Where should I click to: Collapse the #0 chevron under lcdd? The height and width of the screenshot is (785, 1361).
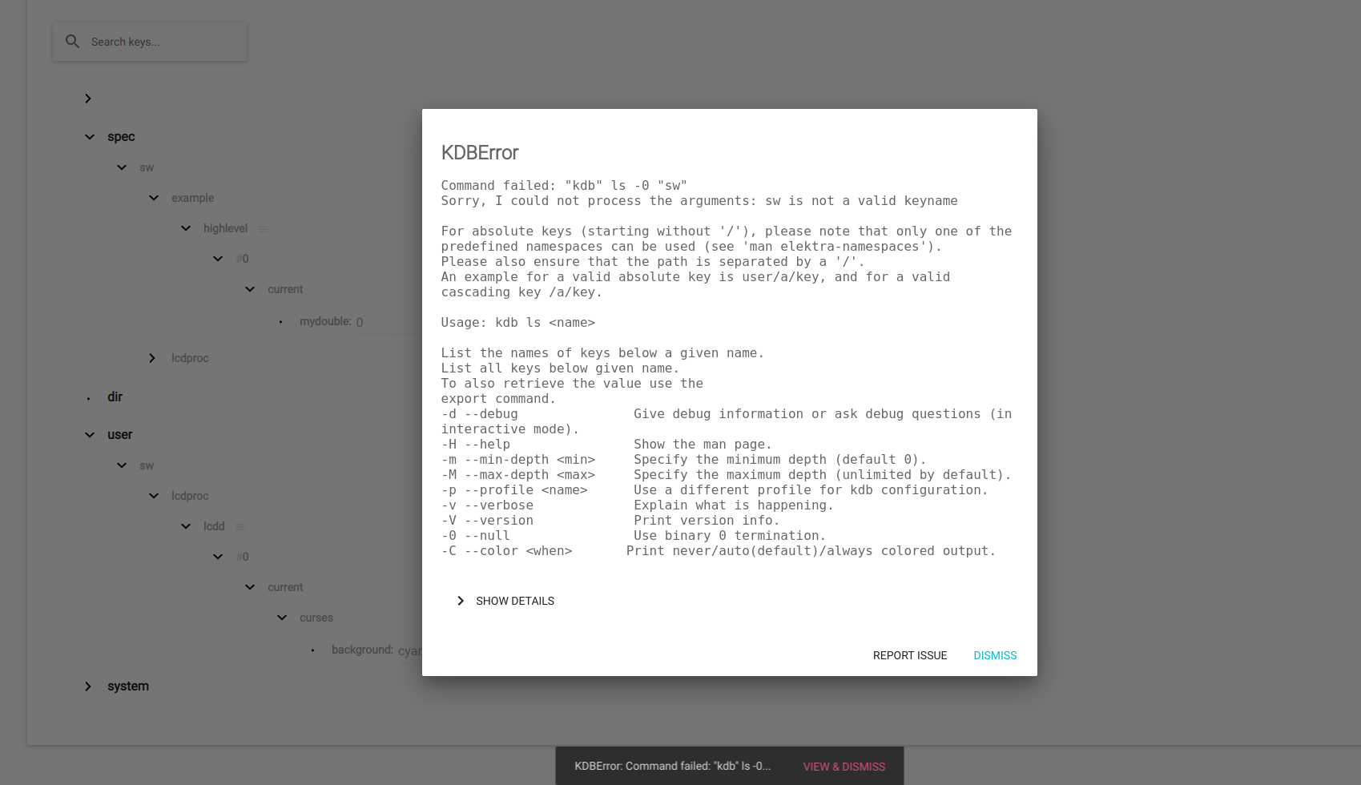218,557
